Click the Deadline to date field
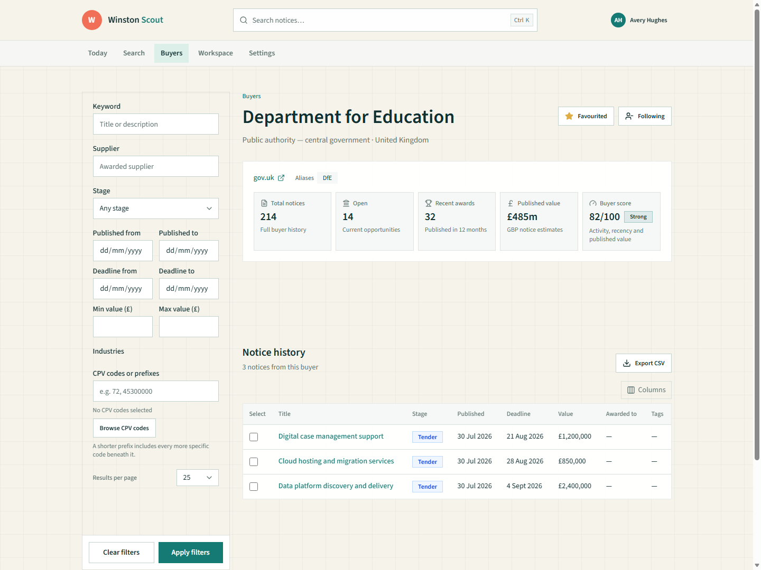Screen dimensions: 761x570 [189, 289]
